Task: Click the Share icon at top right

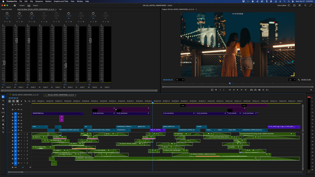Action: (294, 5)
